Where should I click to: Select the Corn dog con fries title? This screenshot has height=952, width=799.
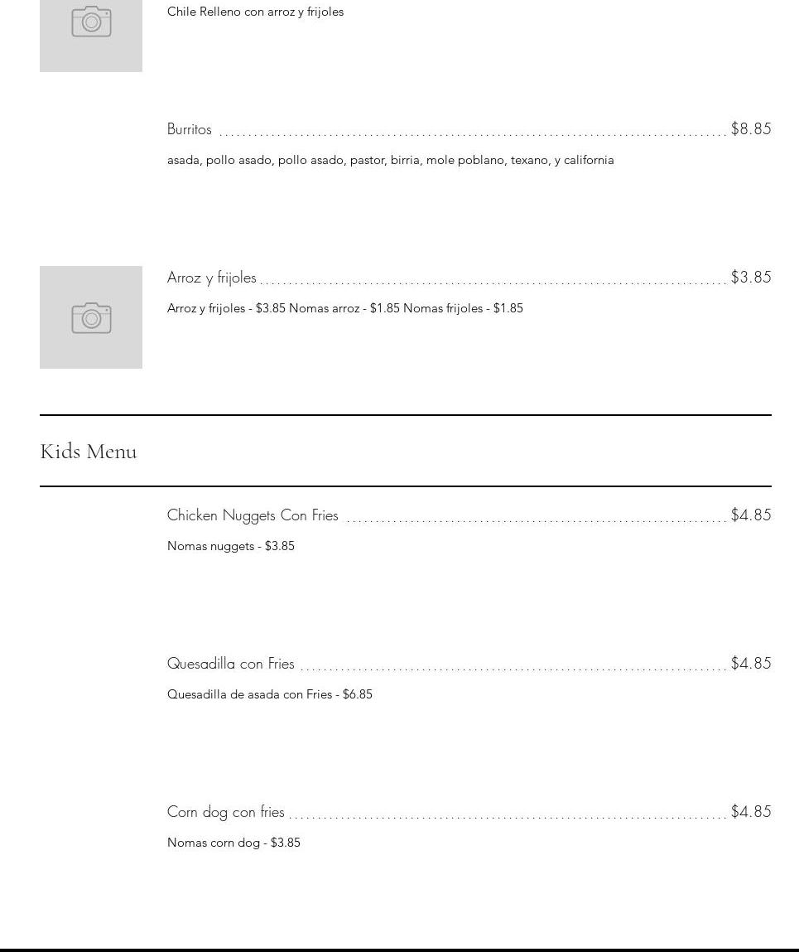[226, 812]
